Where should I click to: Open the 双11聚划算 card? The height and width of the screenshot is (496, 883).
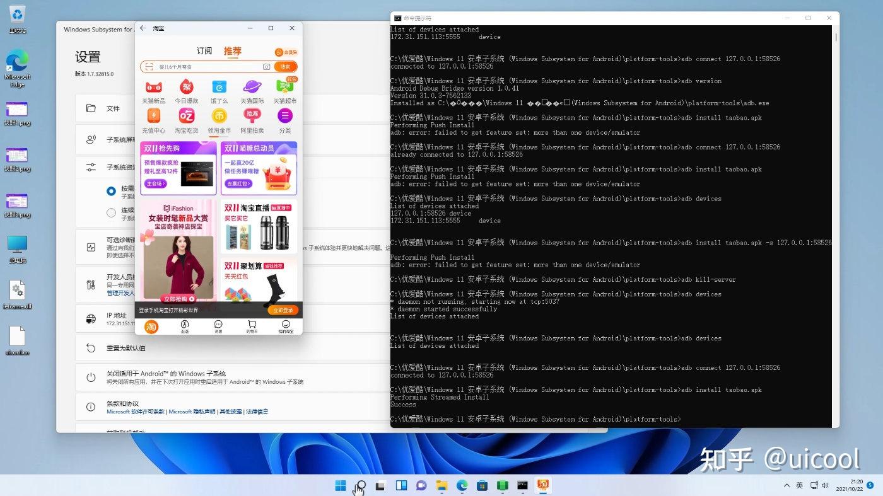point(259,279)
